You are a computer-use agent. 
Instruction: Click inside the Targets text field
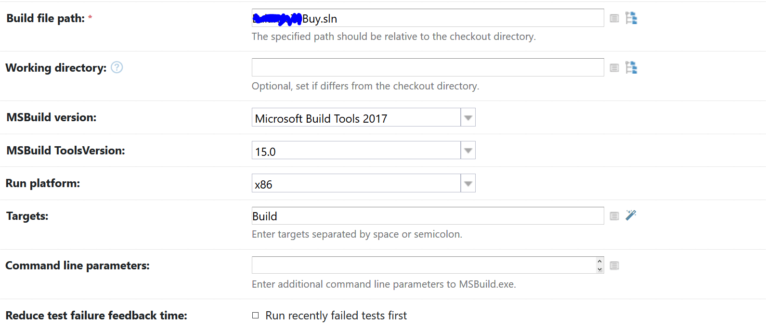(428, 216)
